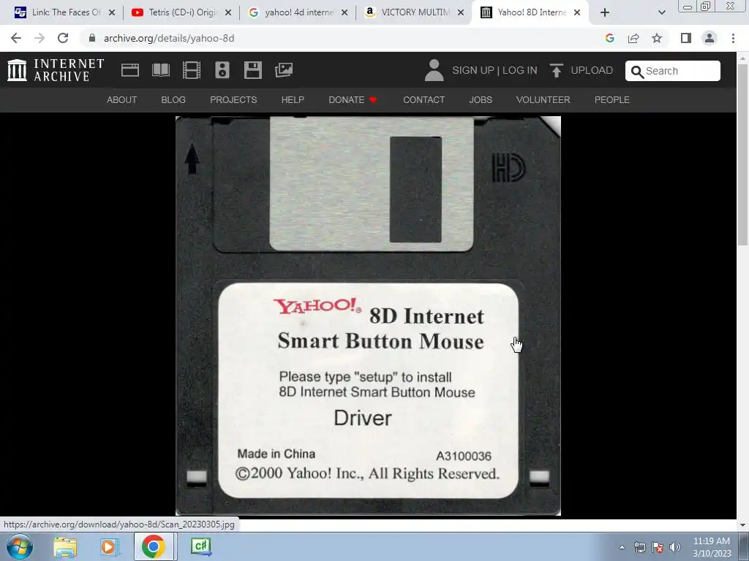
Task: Share this page using the share icon
Action: tap(633, 38)
